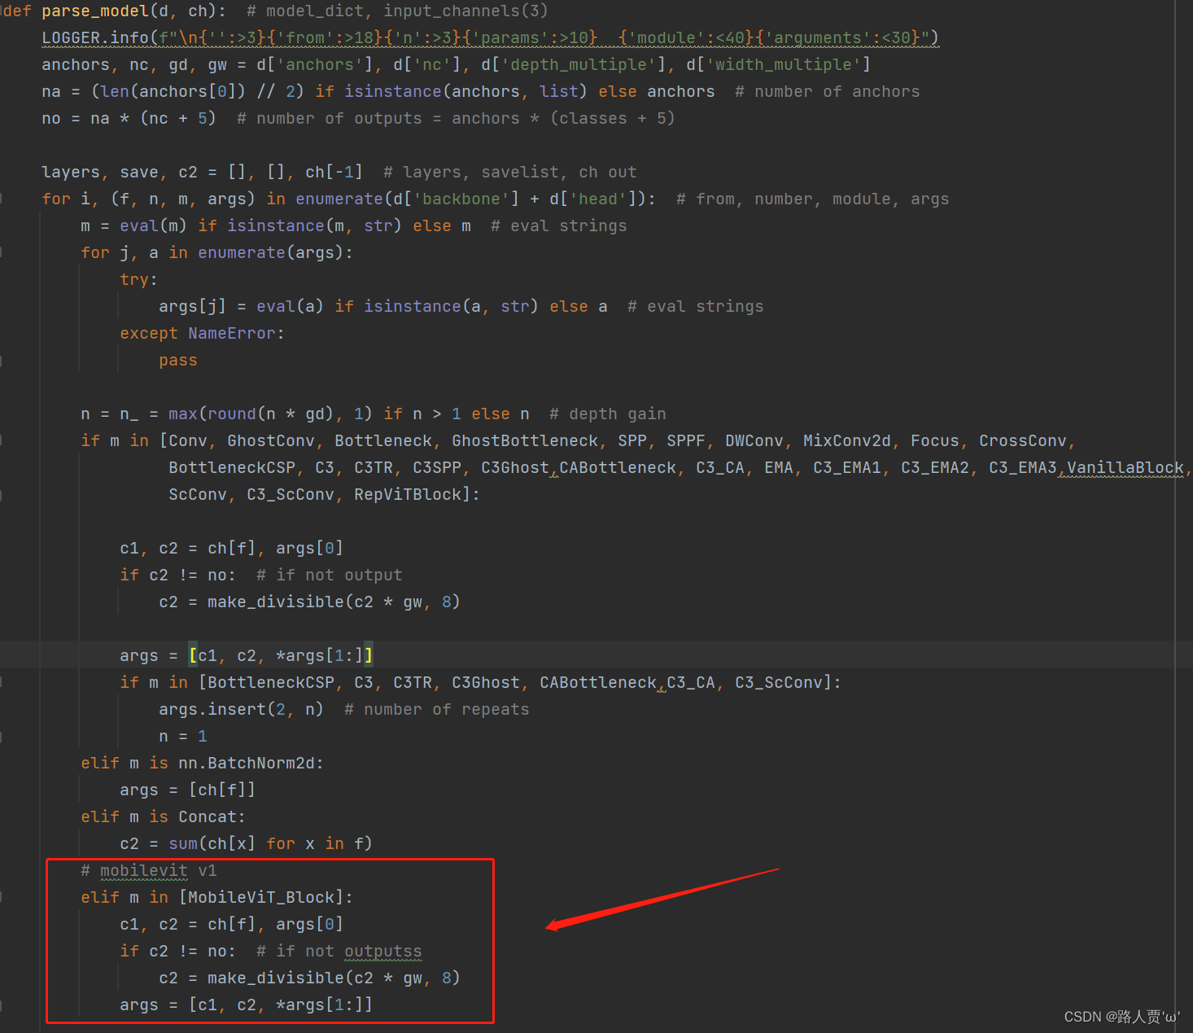Click sum(ch[x] for x in f) expression
This screenshot has width=1193, height=1033.
pos(271,843)
